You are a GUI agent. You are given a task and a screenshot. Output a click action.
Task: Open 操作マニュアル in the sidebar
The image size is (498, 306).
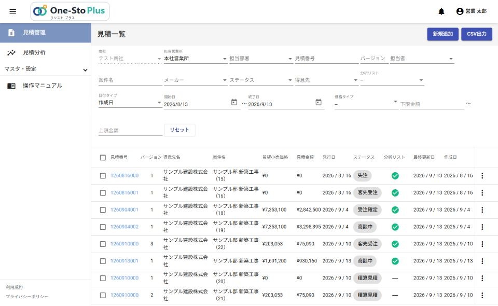click(x=46, y=86)
